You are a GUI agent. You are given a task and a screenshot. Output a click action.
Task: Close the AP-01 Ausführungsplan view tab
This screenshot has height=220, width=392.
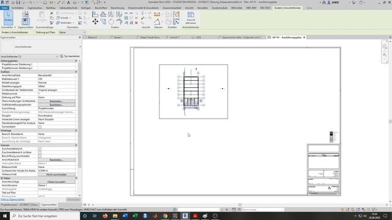(304, 37)
